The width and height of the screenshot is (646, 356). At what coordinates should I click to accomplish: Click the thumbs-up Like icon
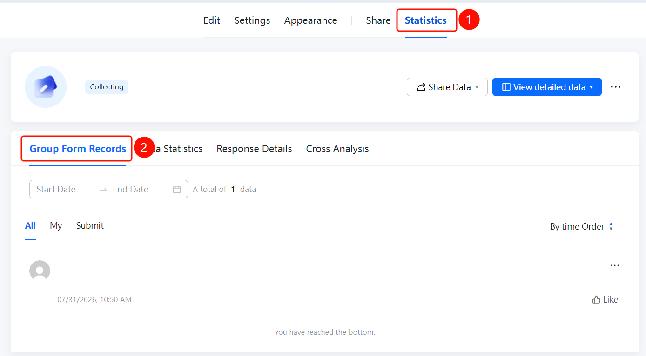[596, 300]
